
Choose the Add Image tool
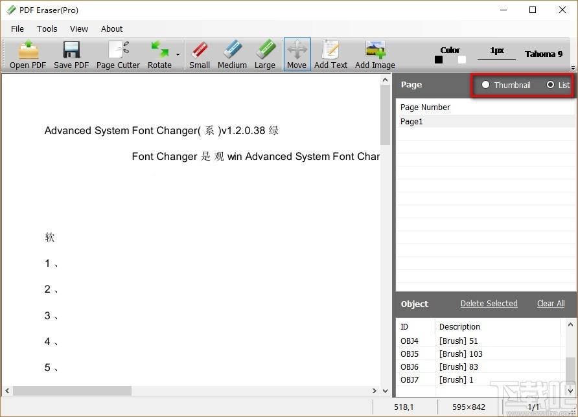pyautogui.click(x=375, y=54)
